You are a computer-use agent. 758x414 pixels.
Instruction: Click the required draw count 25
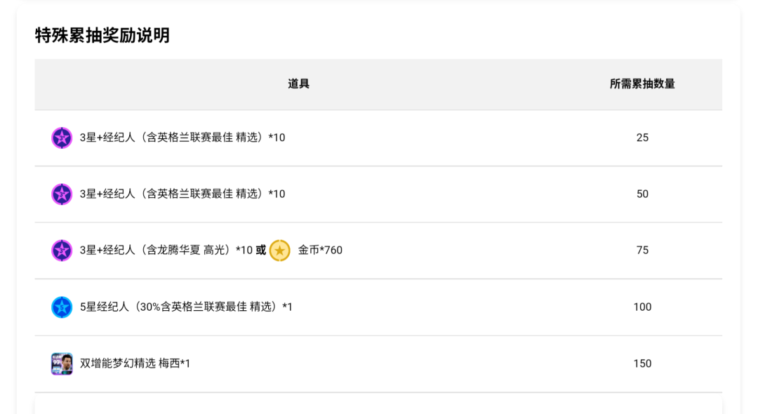click(642, 138)
